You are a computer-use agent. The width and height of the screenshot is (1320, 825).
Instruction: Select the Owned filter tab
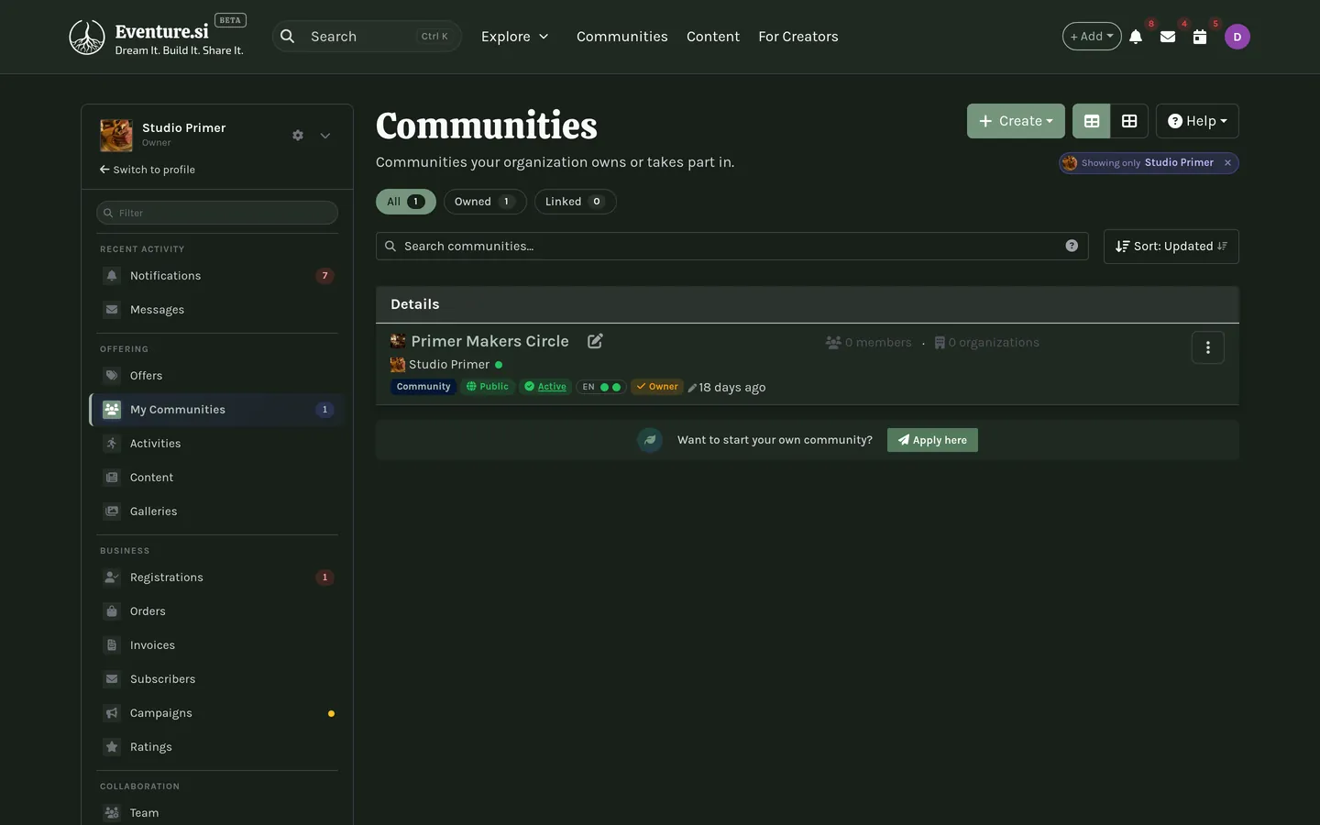(485, 202)
